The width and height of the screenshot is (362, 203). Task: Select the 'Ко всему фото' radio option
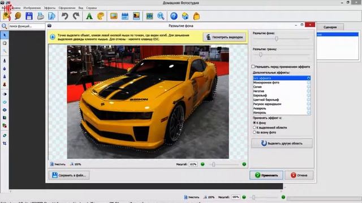[255, 133]
